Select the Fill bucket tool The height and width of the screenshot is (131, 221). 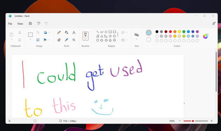(x=67, y=33)
